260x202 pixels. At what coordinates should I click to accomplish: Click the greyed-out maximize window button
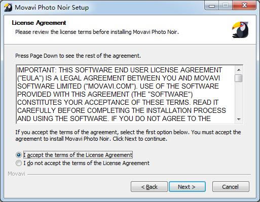click(x=226, y=6)
